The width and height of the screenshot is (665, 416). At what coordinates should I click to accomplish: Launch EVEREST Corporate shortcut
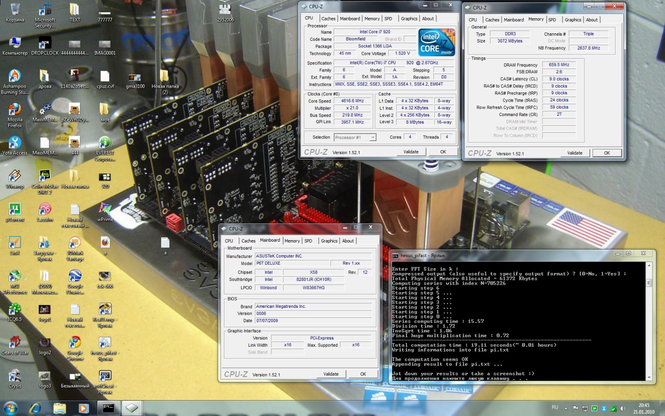click(105, 149)
